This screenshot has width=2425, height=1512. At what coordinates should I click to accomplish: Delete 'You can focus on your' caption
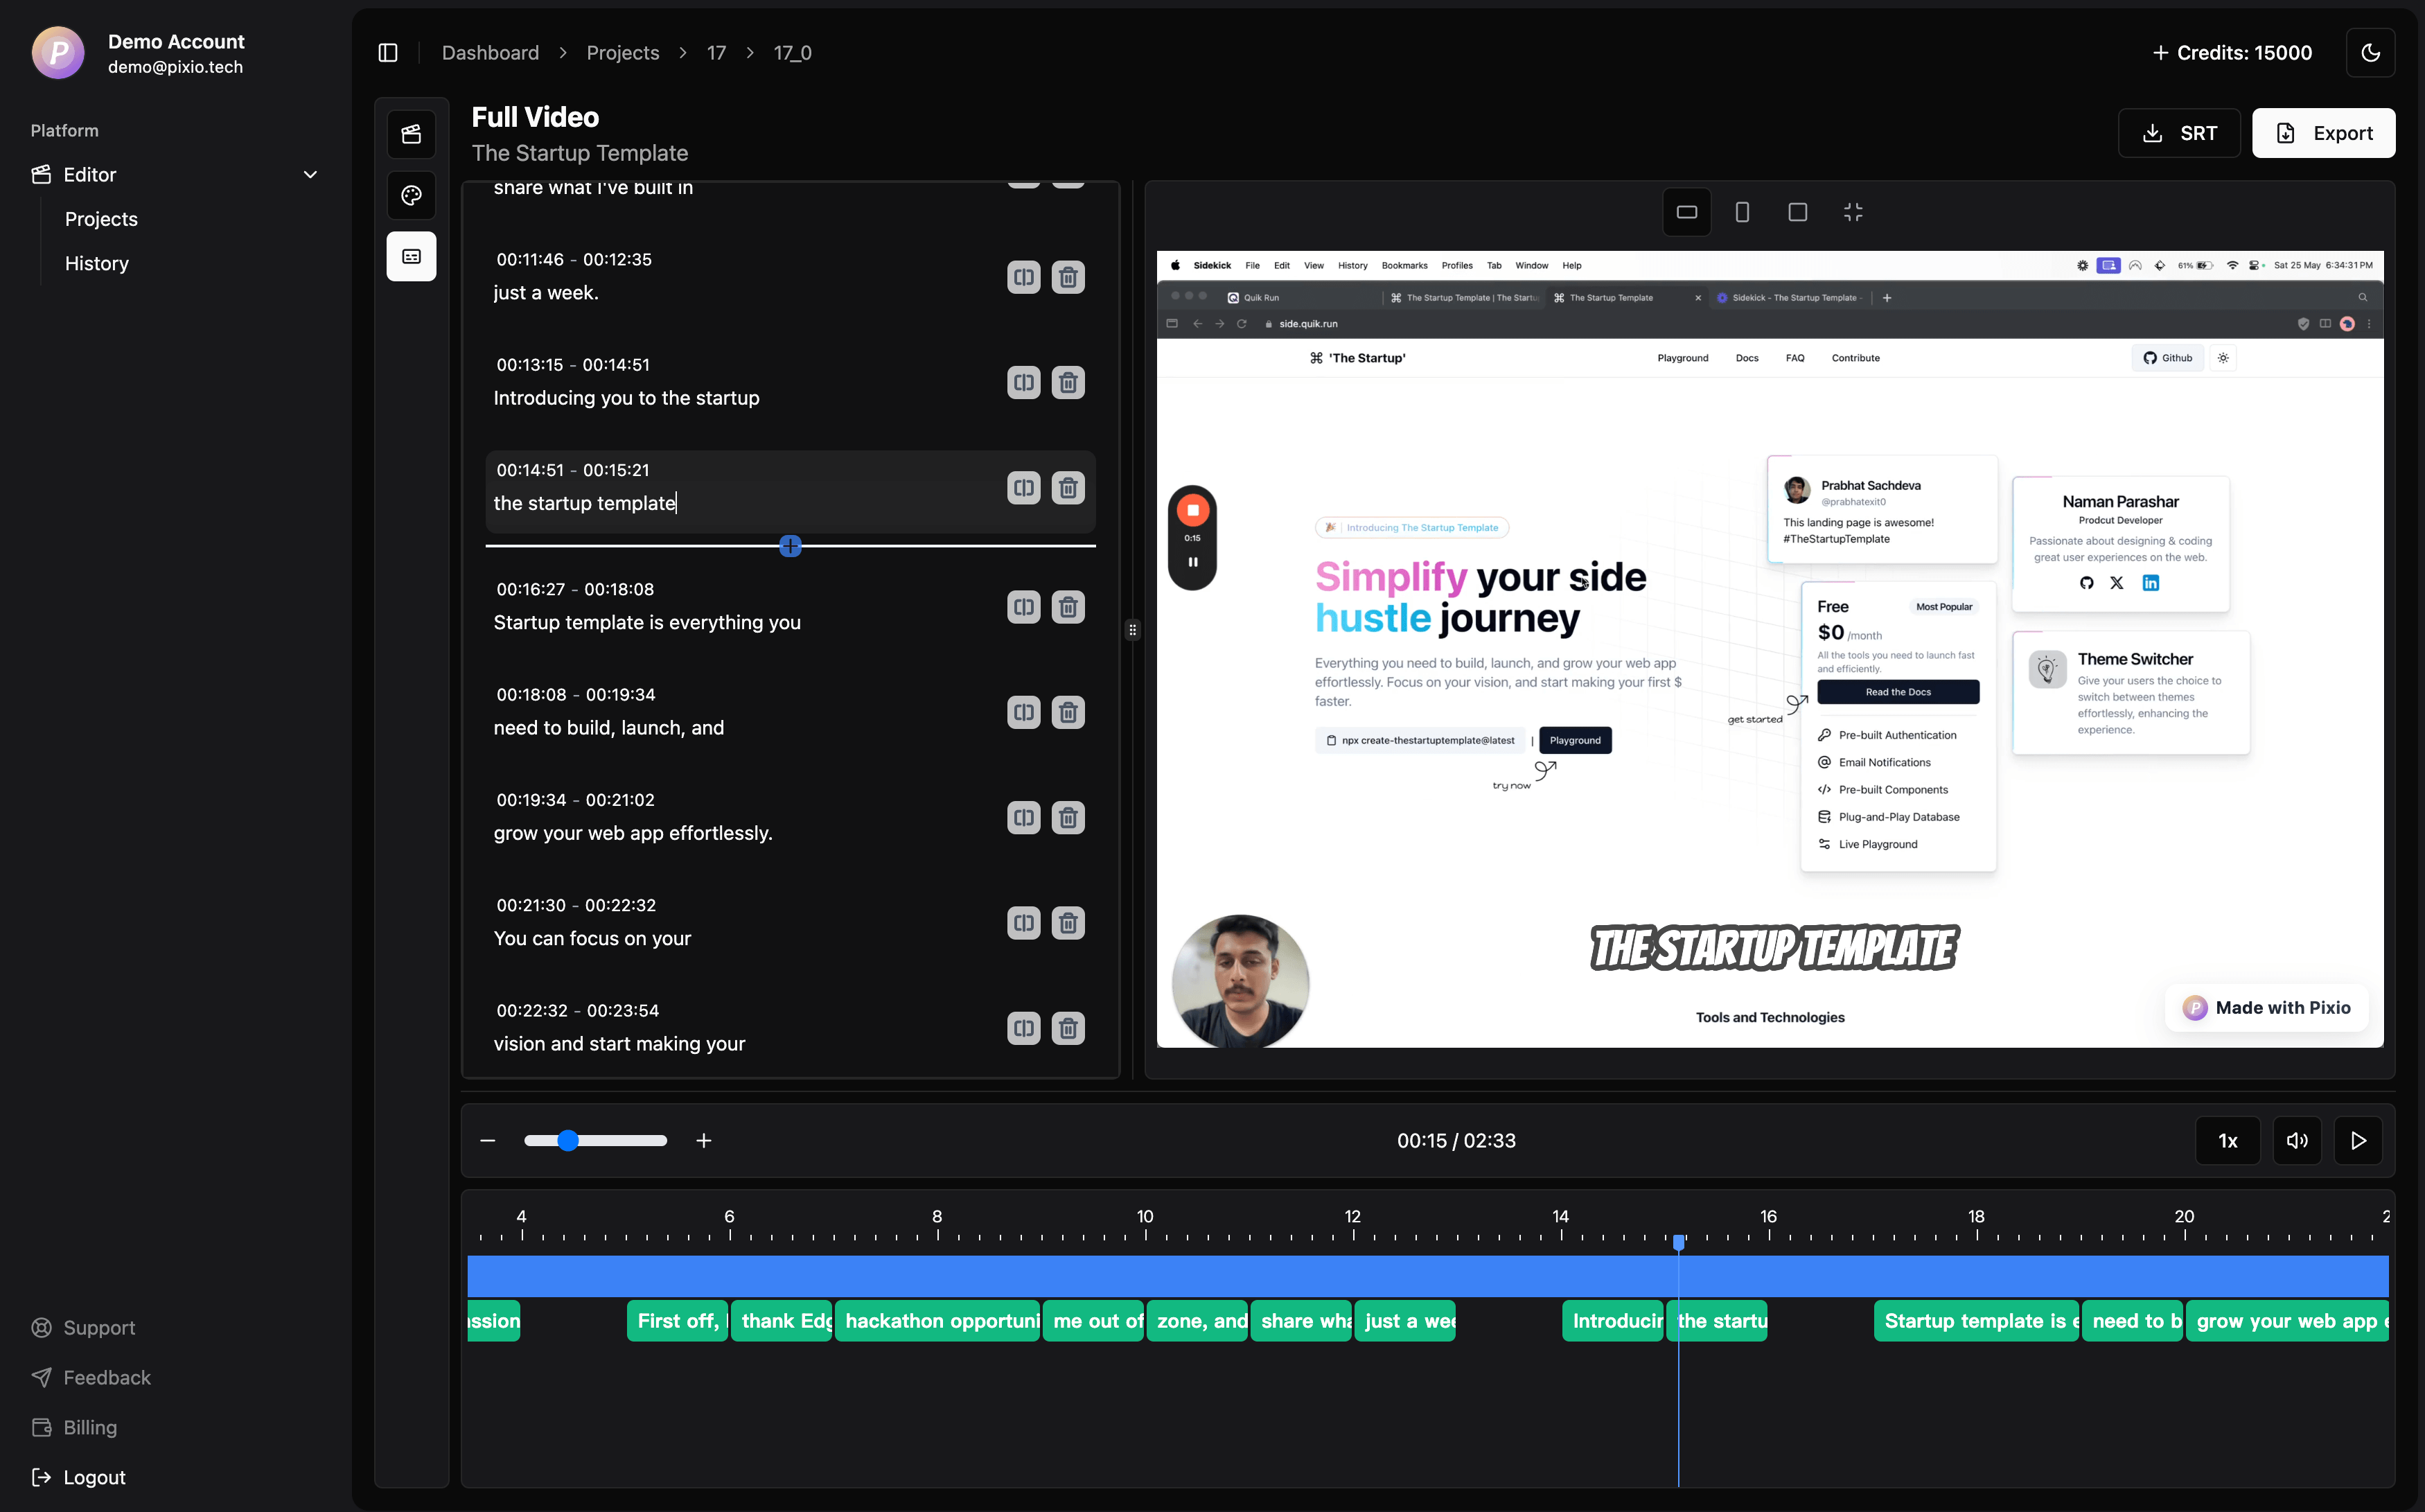click(x=1068, y=923)
